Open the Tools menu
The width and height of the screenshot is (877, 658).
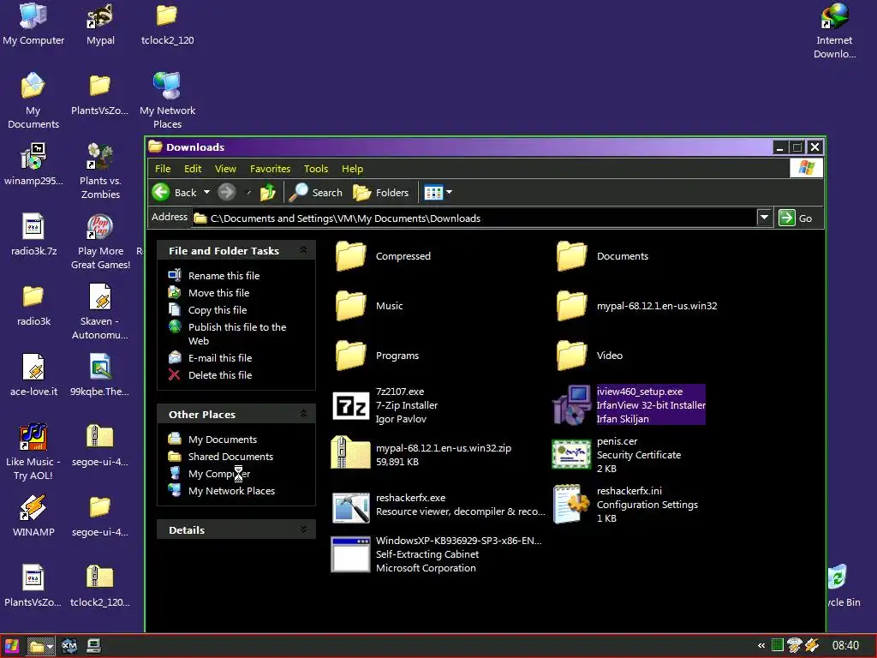point(316,169)
